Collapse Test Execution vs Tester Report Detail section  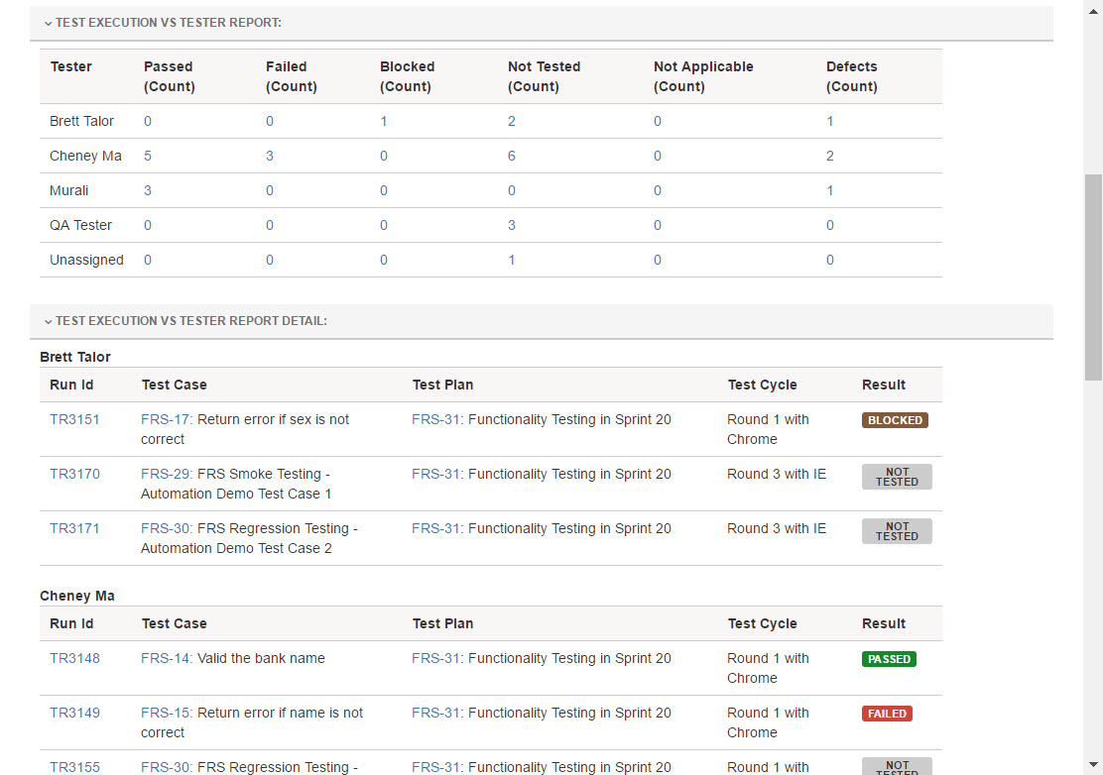48,321
